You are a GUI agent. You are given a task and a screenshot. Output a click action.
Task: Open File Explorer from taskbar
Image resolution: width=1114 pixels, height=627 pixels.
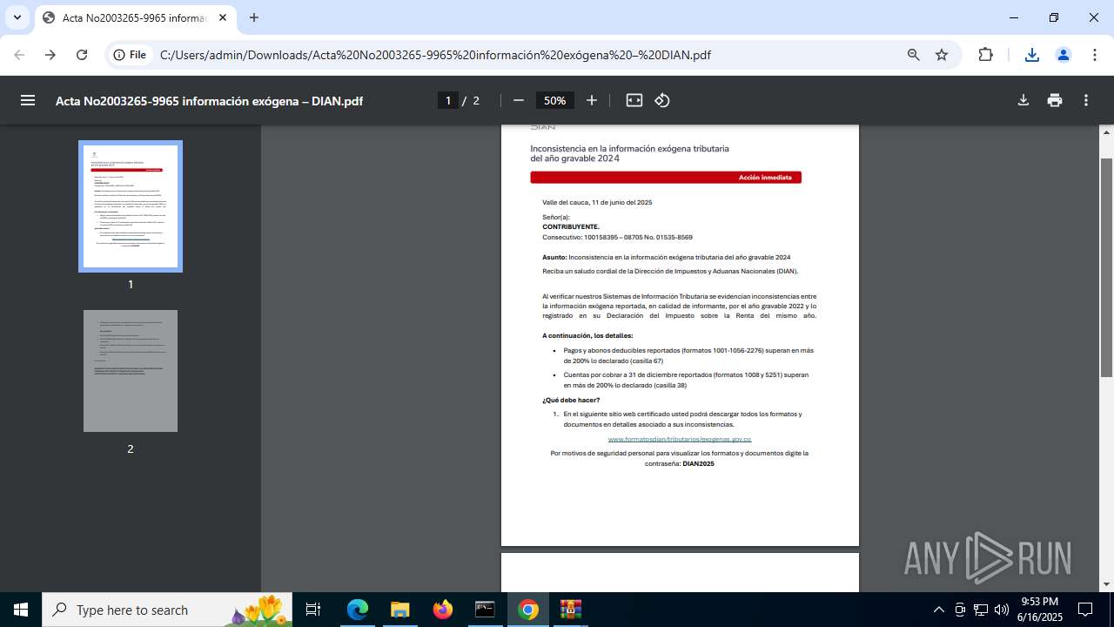click(399, 610)
